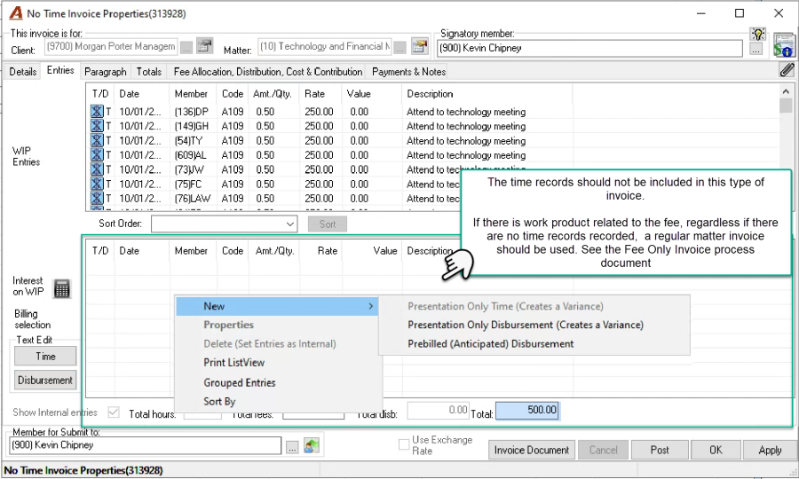Choose Prebilled (Anticipated) Disbursement
Screen dimensions: 799x479
(x=490, y=344)
